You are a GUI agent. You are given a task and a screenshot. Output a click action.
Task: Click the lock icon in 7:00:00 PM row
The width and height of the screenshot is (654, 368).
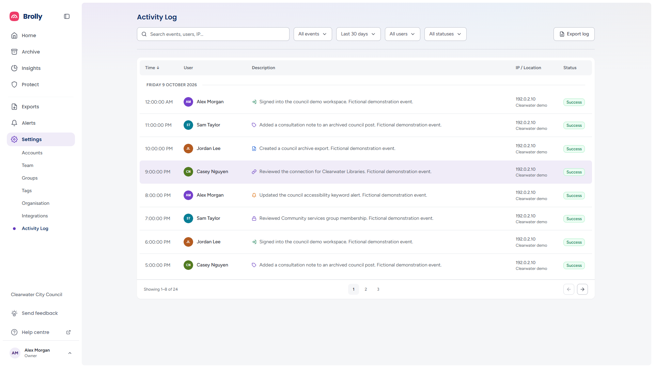coord(254,218)
